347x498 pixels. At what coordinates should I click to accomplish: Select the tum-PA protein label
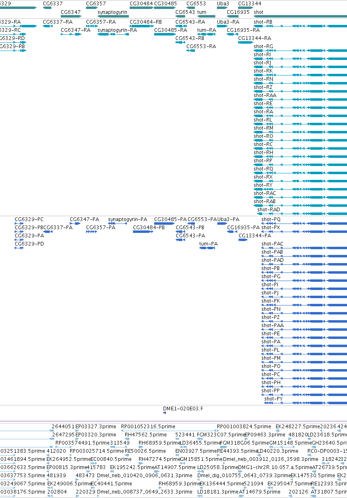208,243
